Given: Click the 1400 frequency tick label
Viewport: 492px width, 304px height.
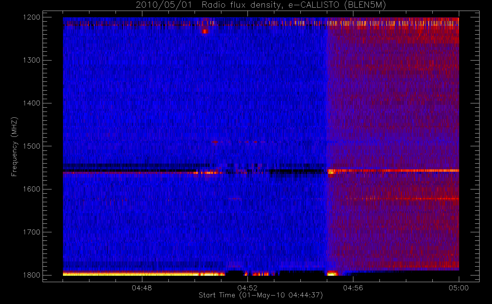Looking at the screenshot, I should click(32, 103).
